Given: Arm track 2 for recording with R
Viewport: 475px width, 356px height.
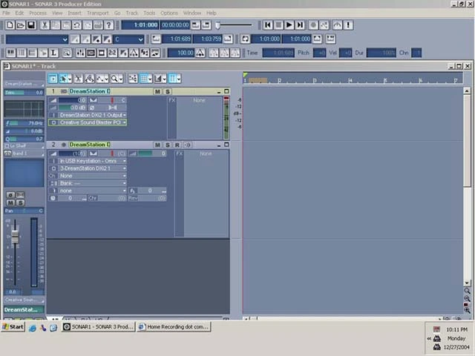Looking at the screenshot, I should [x=177, y=145].
